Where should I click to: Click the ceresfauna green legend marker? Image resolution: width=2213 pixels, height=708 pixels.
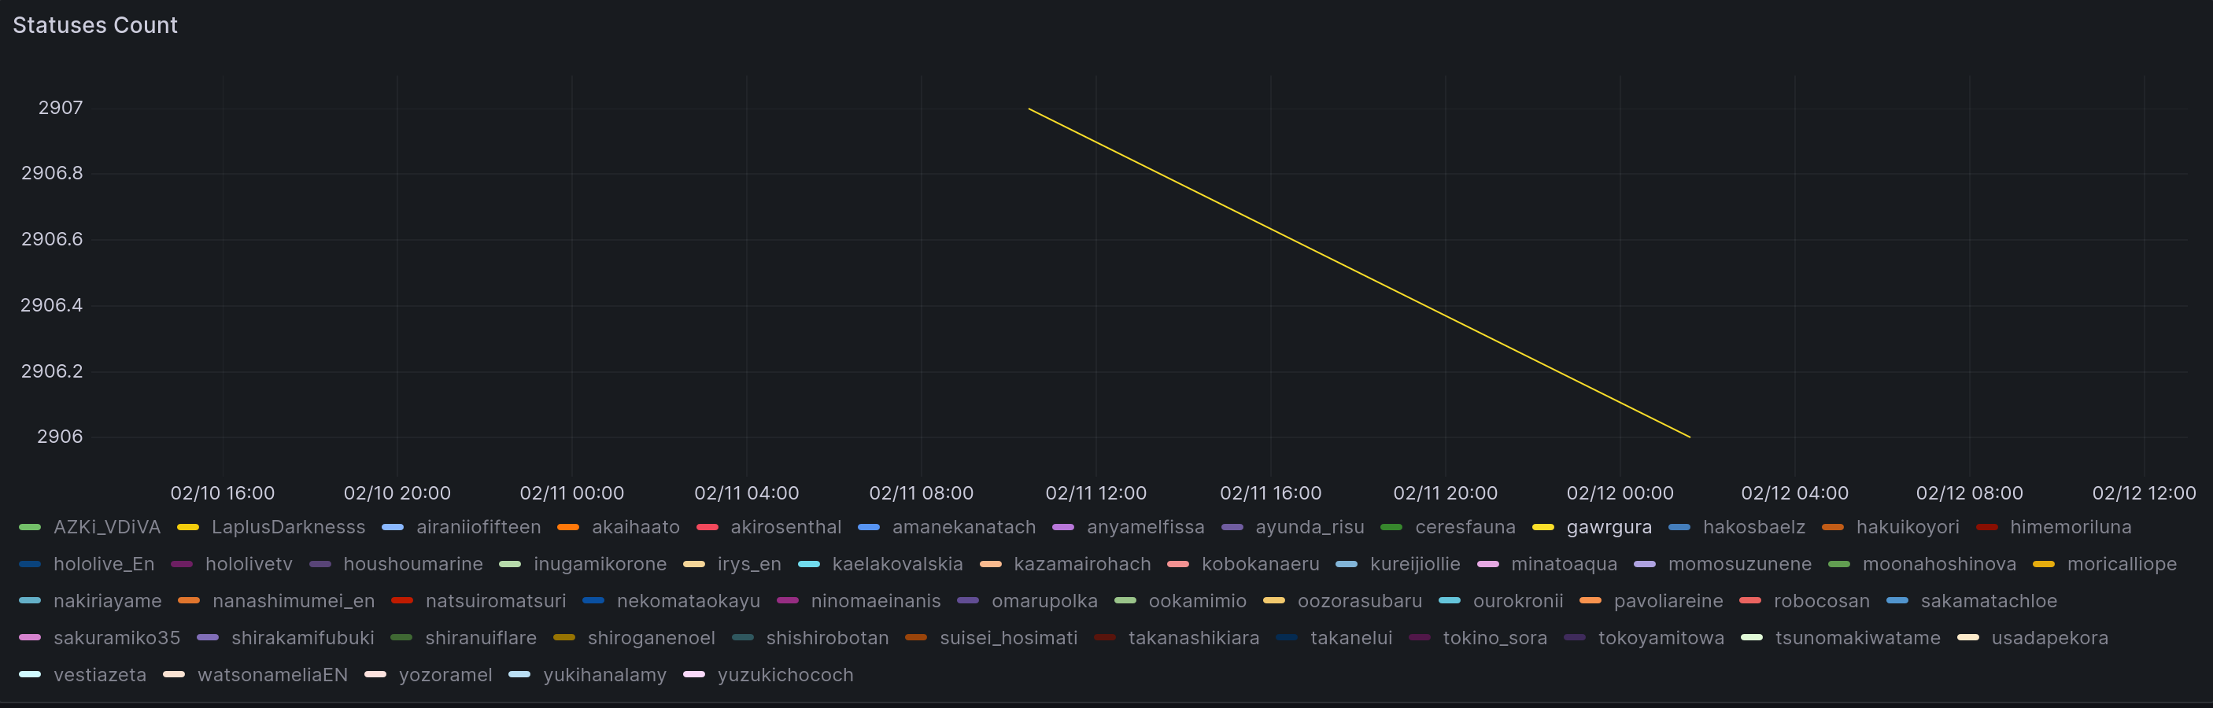[1391, 528]
